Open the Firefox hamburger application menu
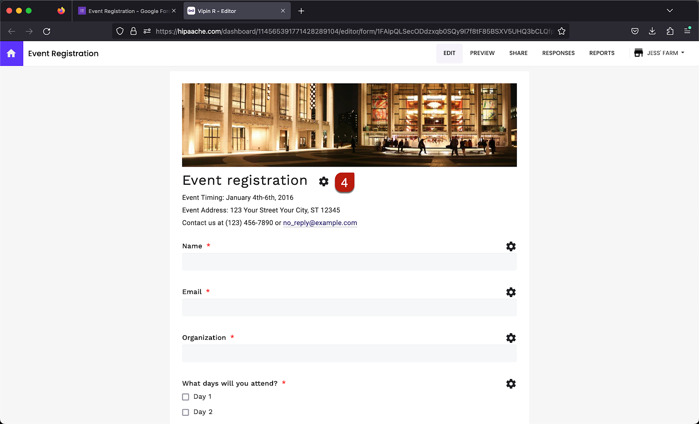 click(x=687, y=31)
